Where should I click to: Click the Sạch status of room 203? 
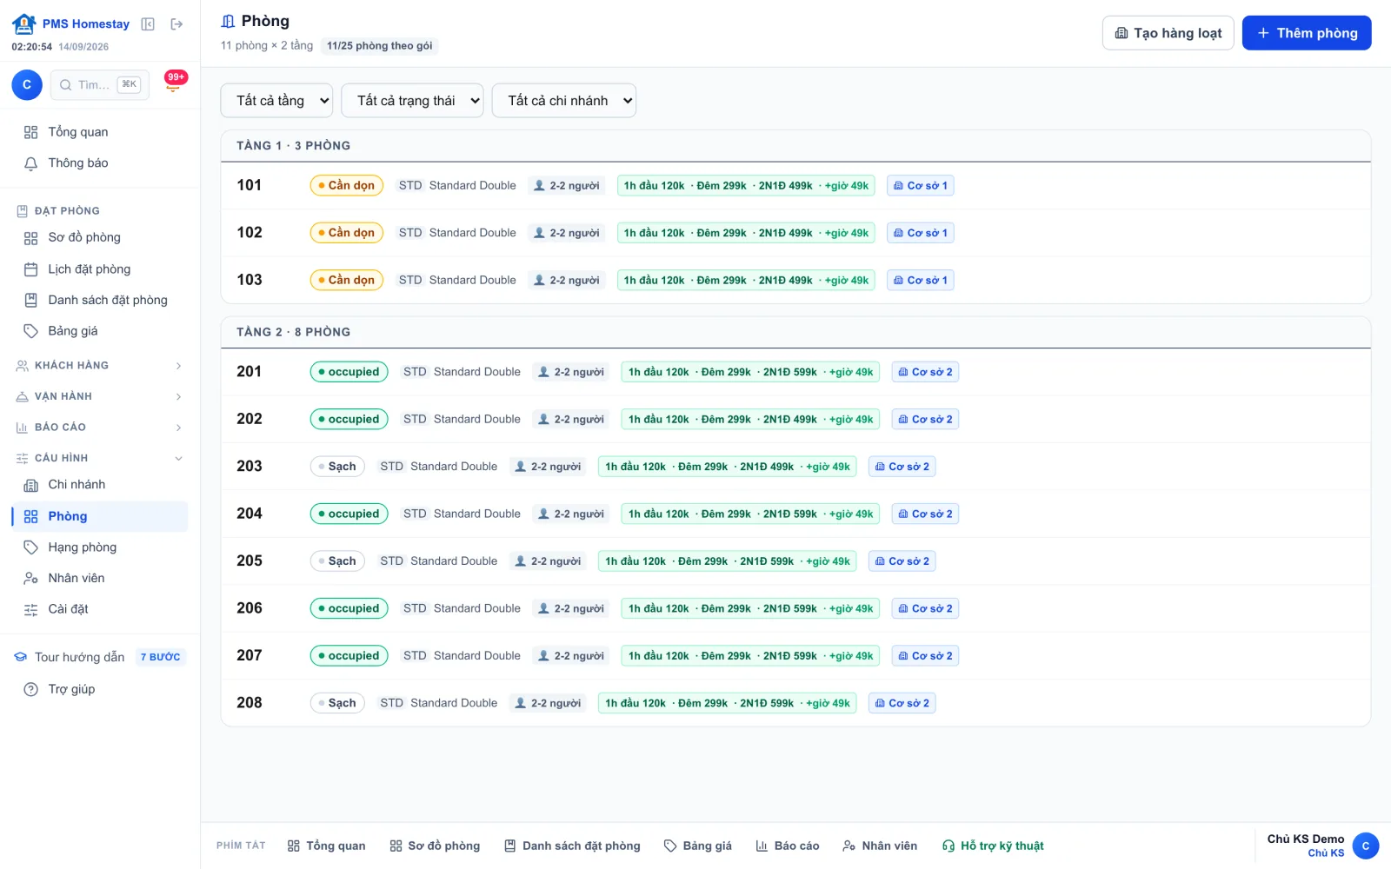[x=337, y=467]
